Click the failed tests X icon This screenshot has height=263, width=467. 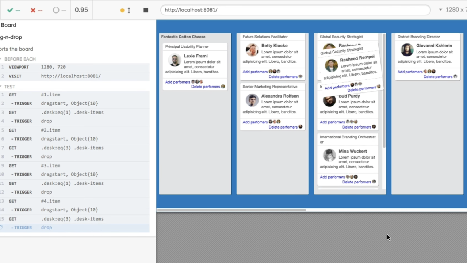point(33,10)
